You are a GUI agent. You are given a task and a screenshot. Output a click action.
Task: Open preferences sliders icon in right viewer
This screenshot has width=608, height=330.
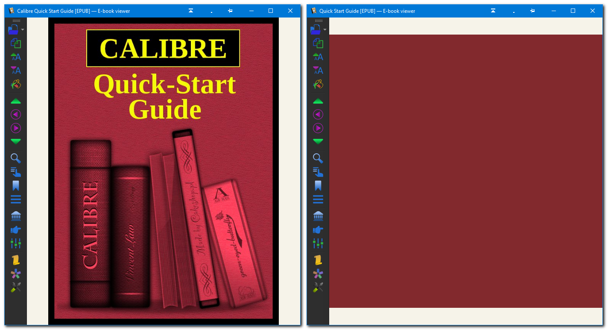point(318,243)
